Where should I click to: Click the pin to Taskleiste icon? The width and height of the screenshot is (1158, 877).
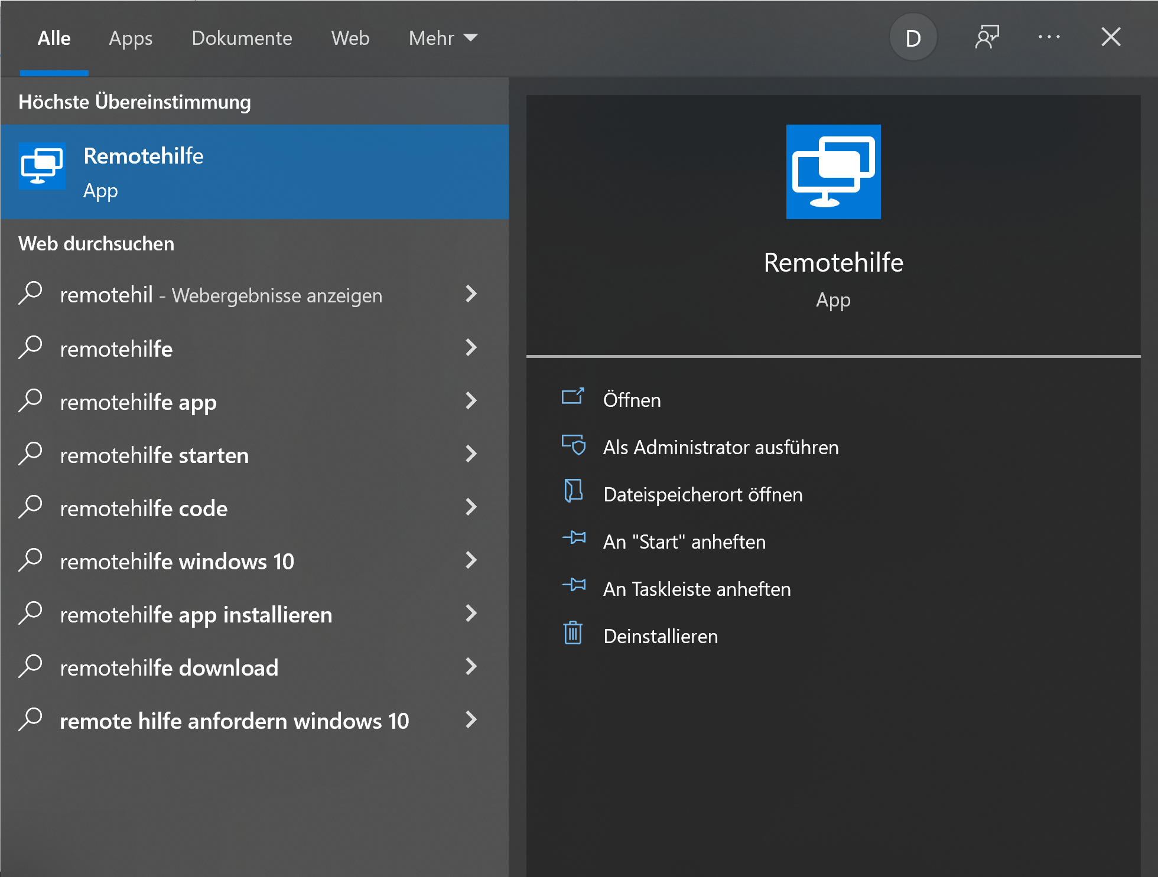(574, 585)
